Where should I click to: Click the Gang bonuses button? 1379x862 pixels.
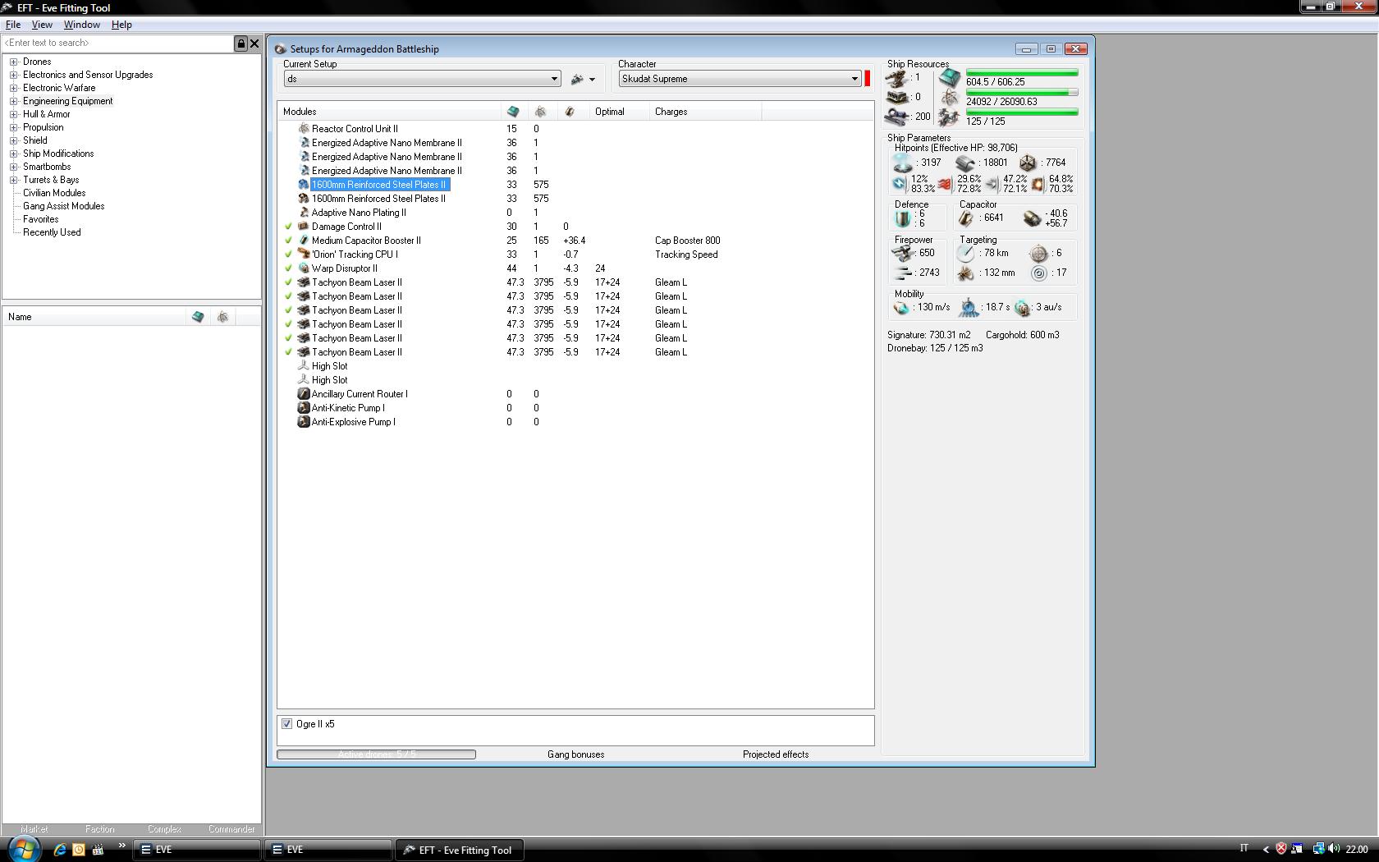tap(575, 754)
